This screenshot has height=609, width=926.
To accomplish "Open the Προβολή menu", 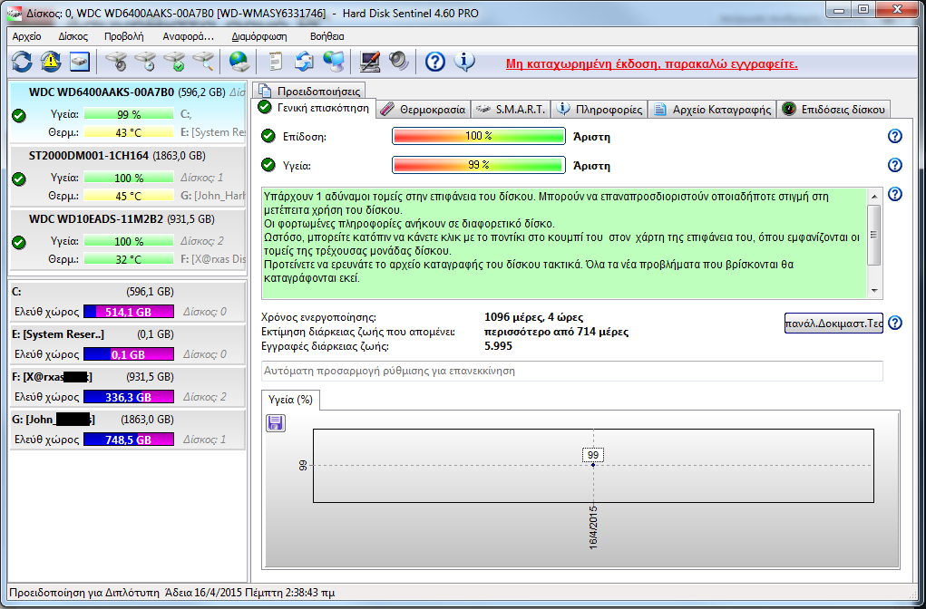I will (x=124, y=36).
